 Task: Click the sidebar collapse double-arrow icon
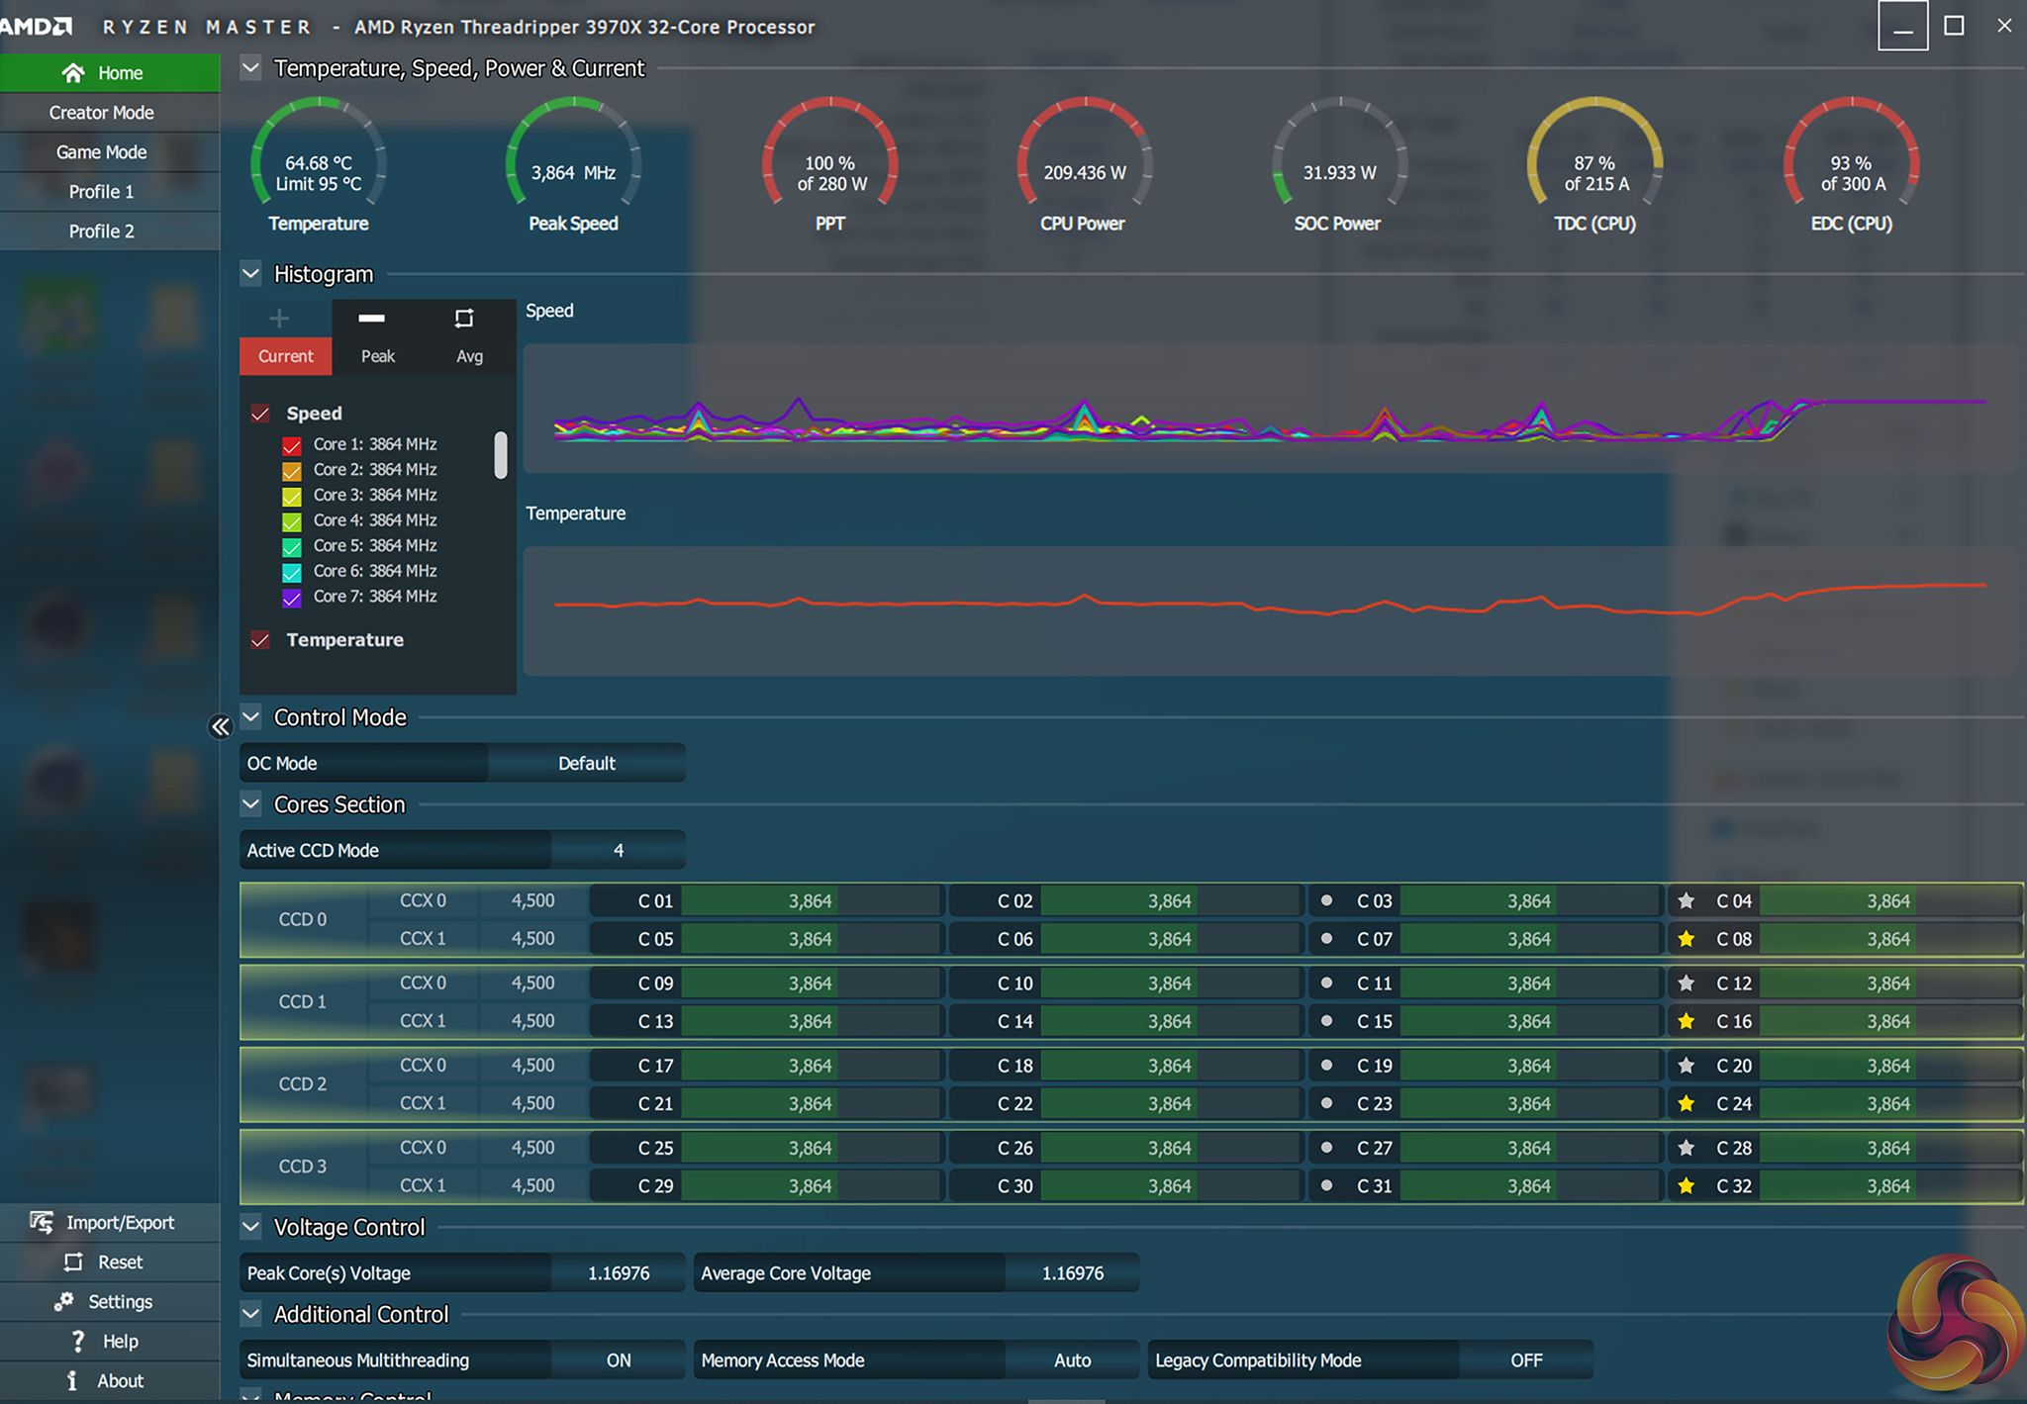pyautogui.click(x=220, y=727)
